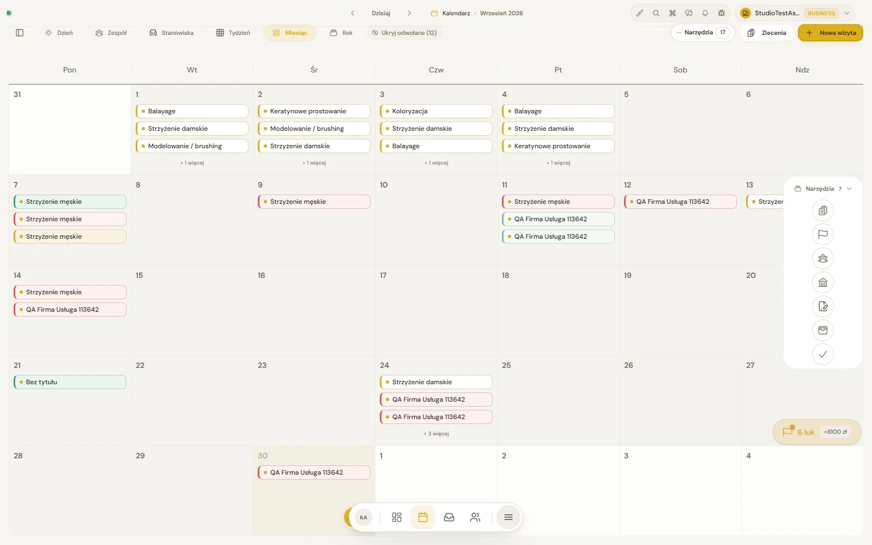Open the inbox icon in bottom dock
Viewport: 872px width, 545px height.
tap(449, 517)
